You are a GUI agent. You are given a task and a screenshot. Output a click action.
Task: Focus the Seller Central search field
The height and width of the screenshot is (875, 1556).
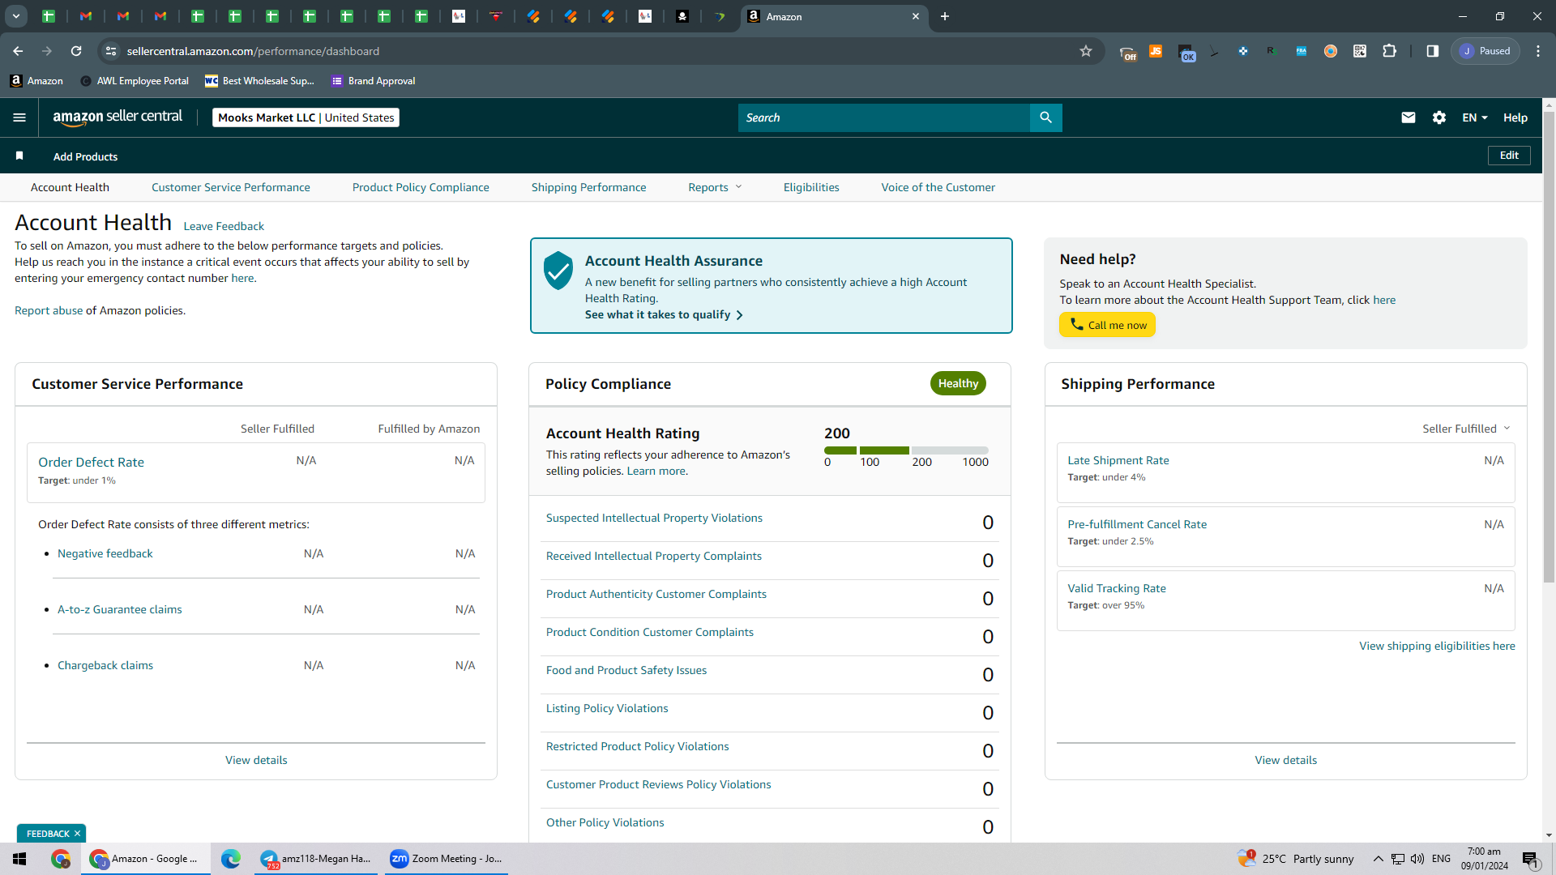pyautogui.click(x=883, y=117)
